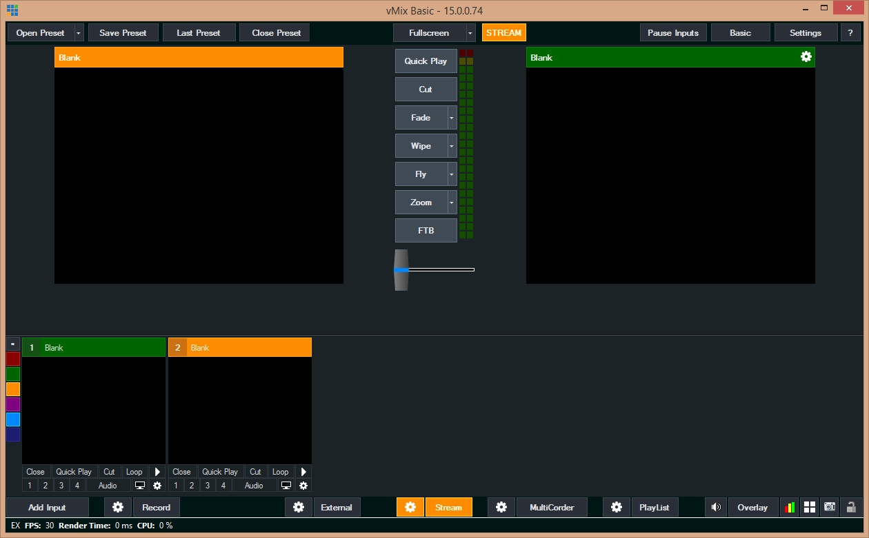This screenshot has height=538, width=869.
Task: Open Record settings gear icon
Action: (x=118, y=508)
